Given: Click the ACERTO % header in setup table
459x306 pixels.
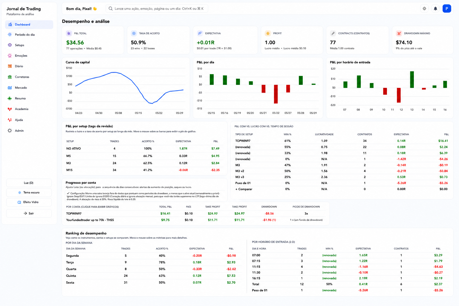Looking at the screenshot, I should tap(148, 141).
